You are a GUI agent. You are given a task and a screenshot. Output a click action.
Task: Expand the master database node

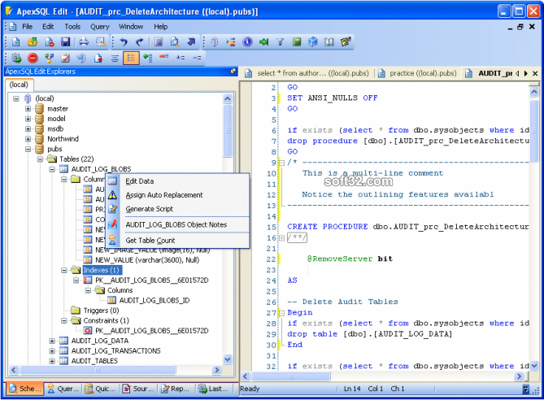point(28,109)
